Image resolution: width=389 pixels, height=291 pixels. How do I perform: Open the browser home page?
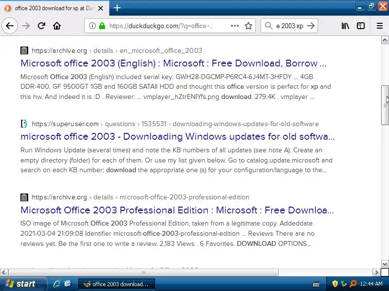pos(57,26)
